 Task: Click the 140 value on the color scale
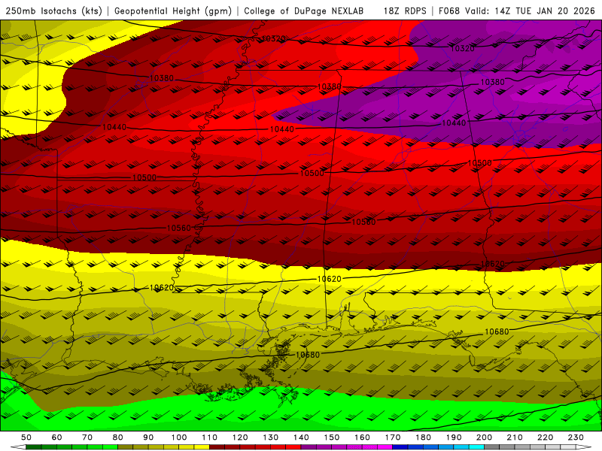301,437
